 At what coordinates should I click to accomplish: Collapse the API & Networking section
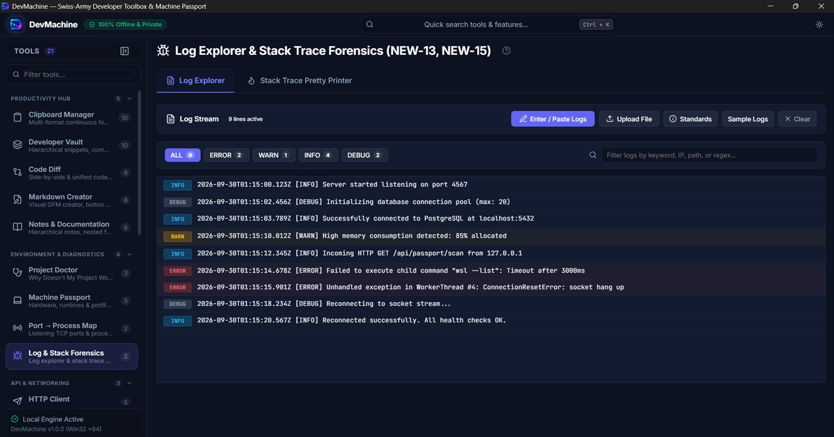(129, 383)
